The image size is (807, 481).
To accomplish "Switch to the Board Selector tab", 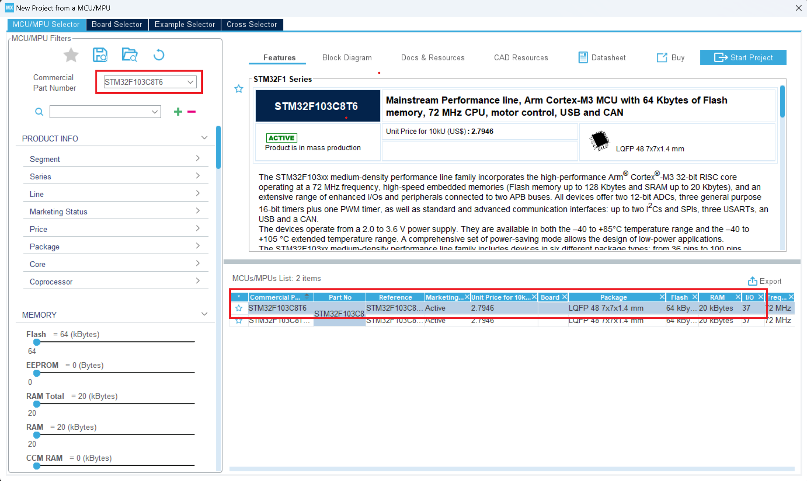I will (x=117, y=25).
